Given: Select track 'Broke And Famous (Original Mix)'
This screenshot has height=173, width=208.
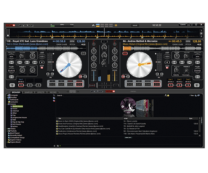Looking at the screenshot, I should tap(78, 124).
